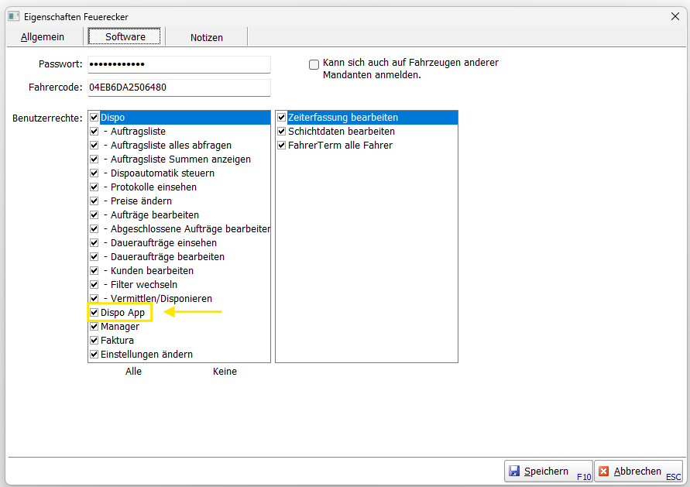Click Alle to select all rights
The image size is (690, 487).
tap(133, 372)
